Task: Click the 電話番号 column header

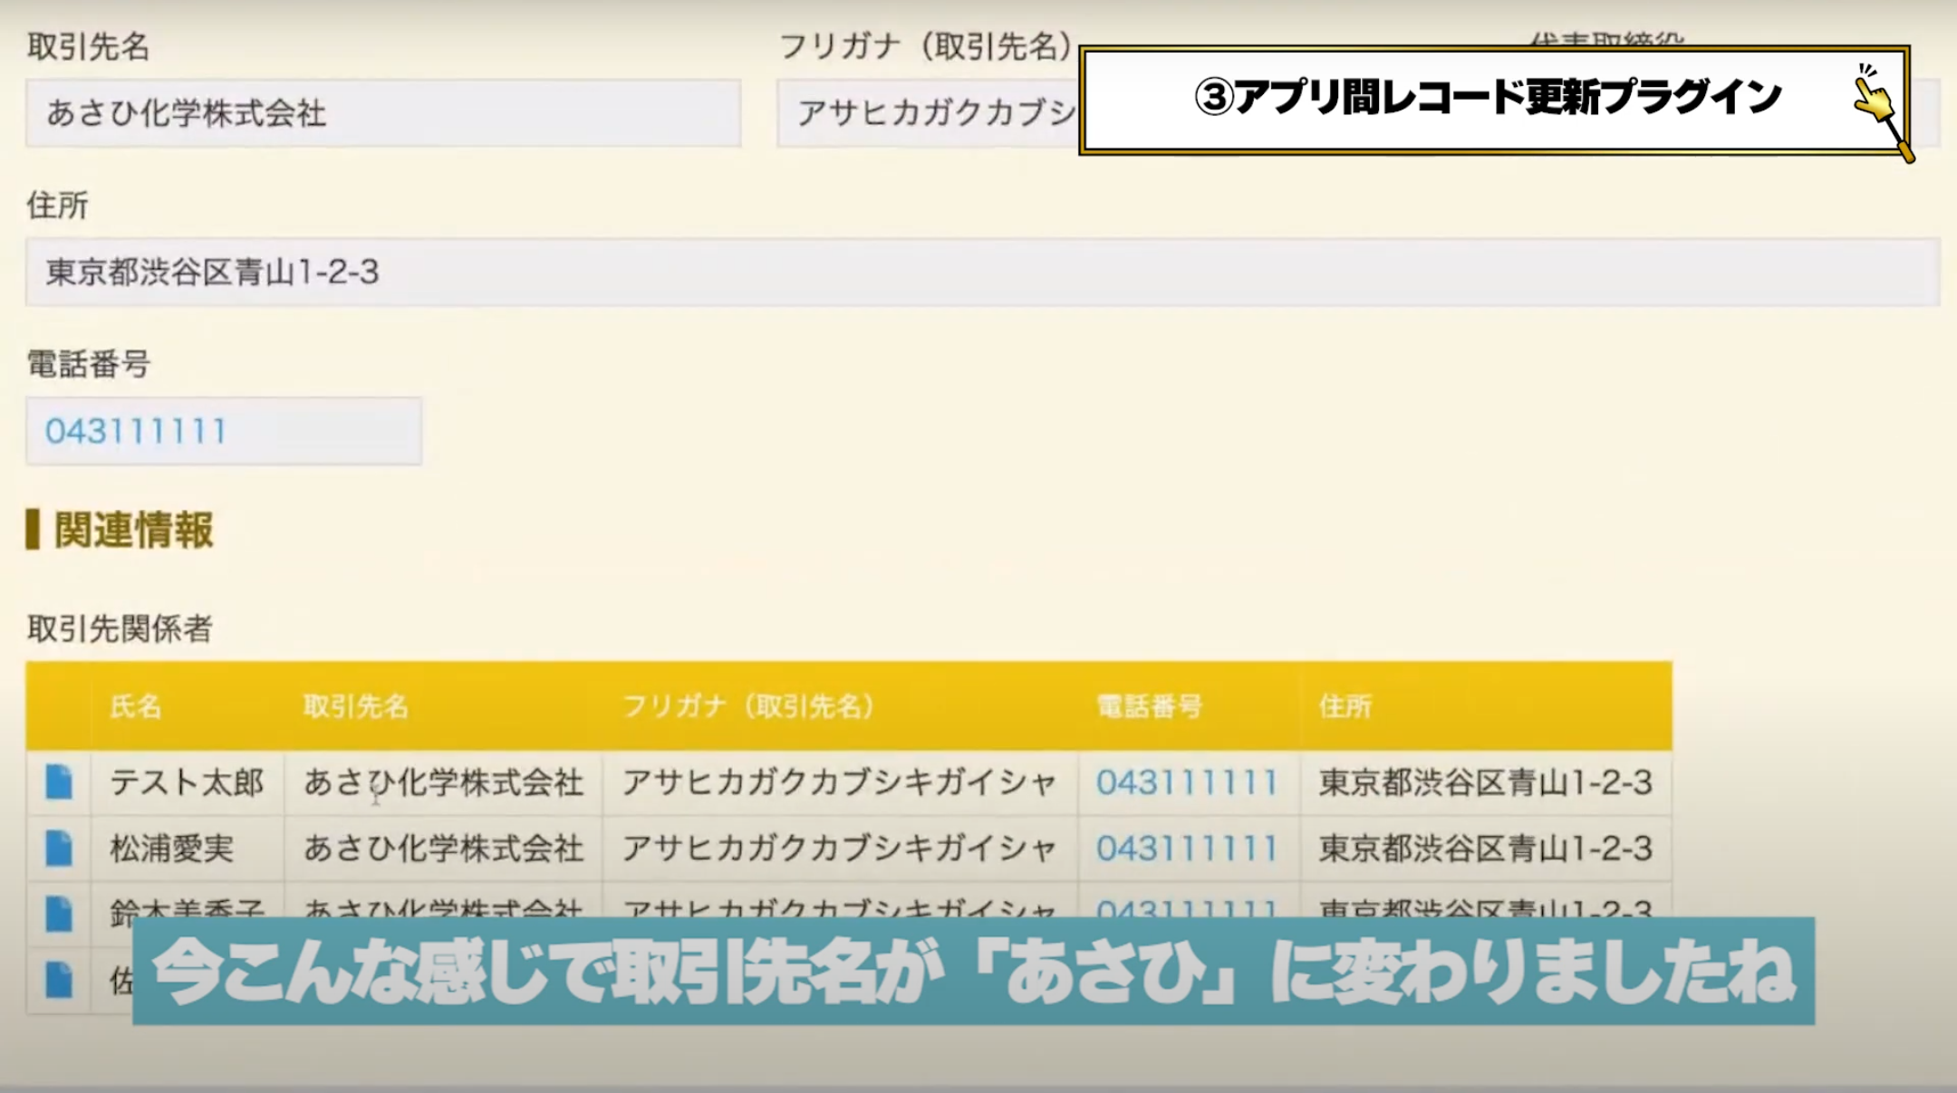Action: (1150, 706)
